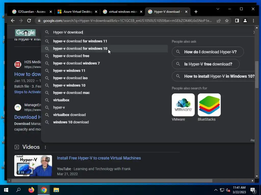This screenshot has height=195, width=261.
Task: Click the Google logo
Action: [x=25, y=33]
